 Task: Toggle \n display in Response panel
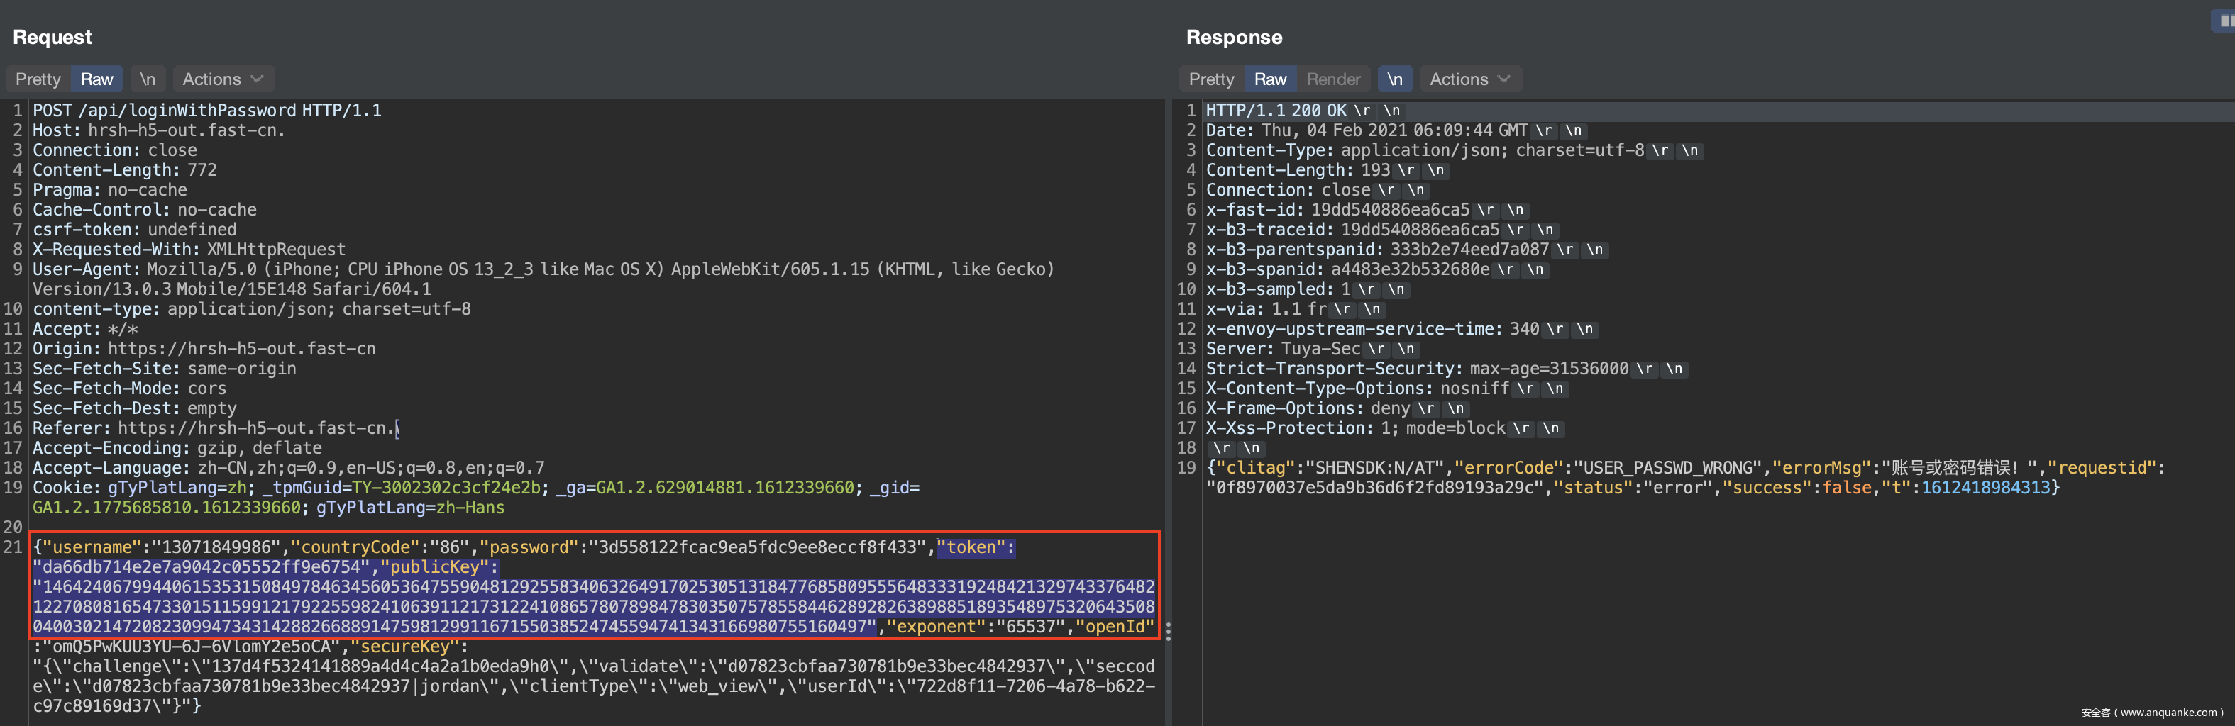(1394, 79)
